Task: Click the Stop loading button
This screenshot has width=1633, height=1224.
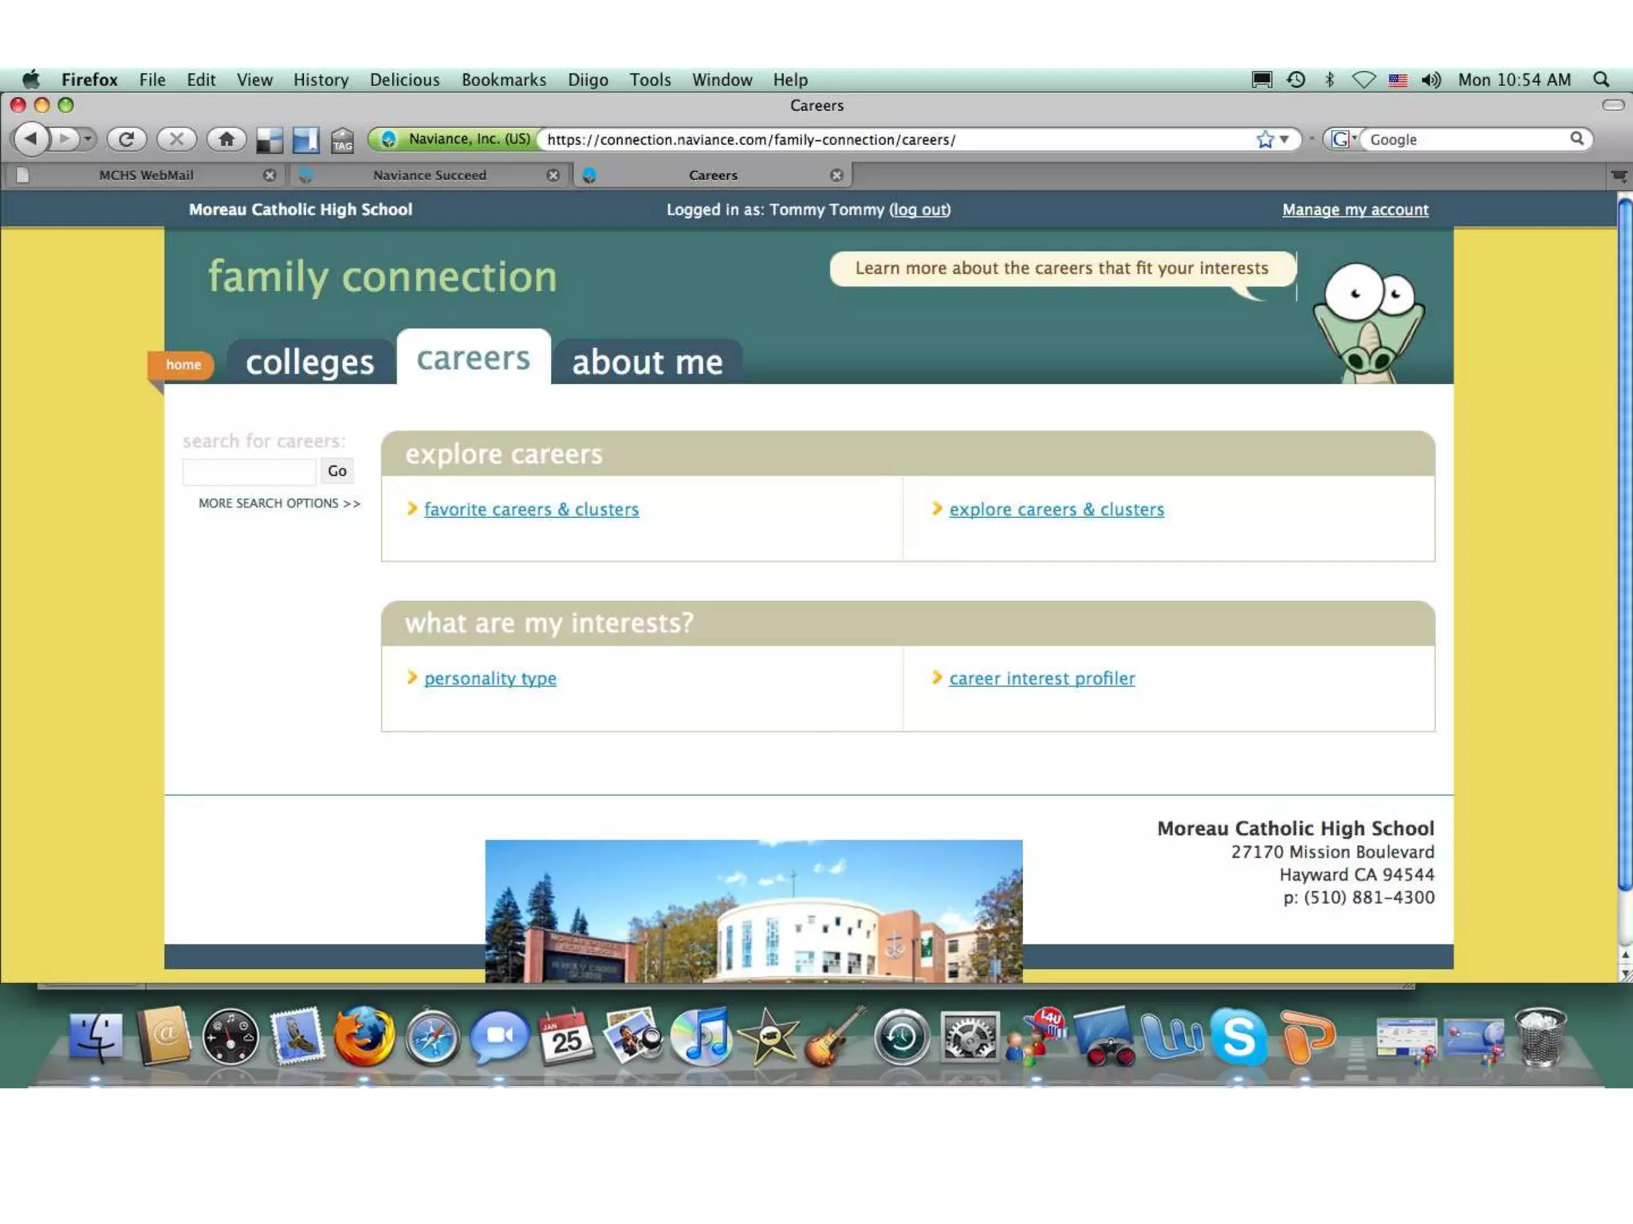Action: click(176, 139)
